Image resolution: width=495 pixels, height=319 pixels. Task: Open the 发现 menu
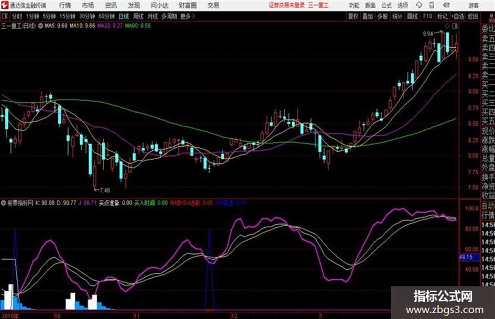pos(134,5)
